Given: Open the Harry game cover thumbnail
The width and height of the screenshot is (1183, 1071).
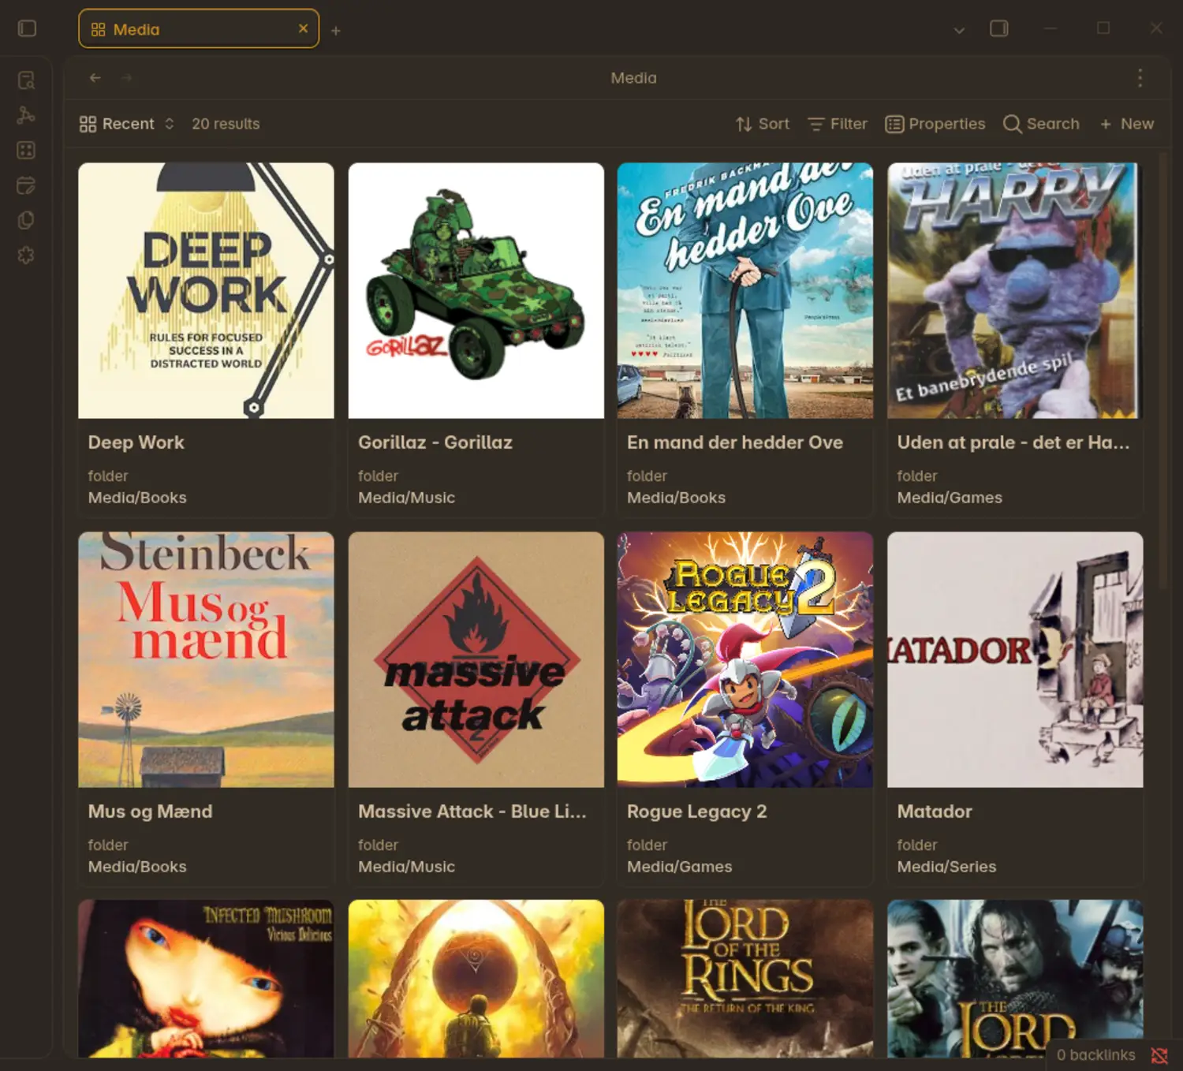Looking at the screenshot, I should coord(1015,290).
